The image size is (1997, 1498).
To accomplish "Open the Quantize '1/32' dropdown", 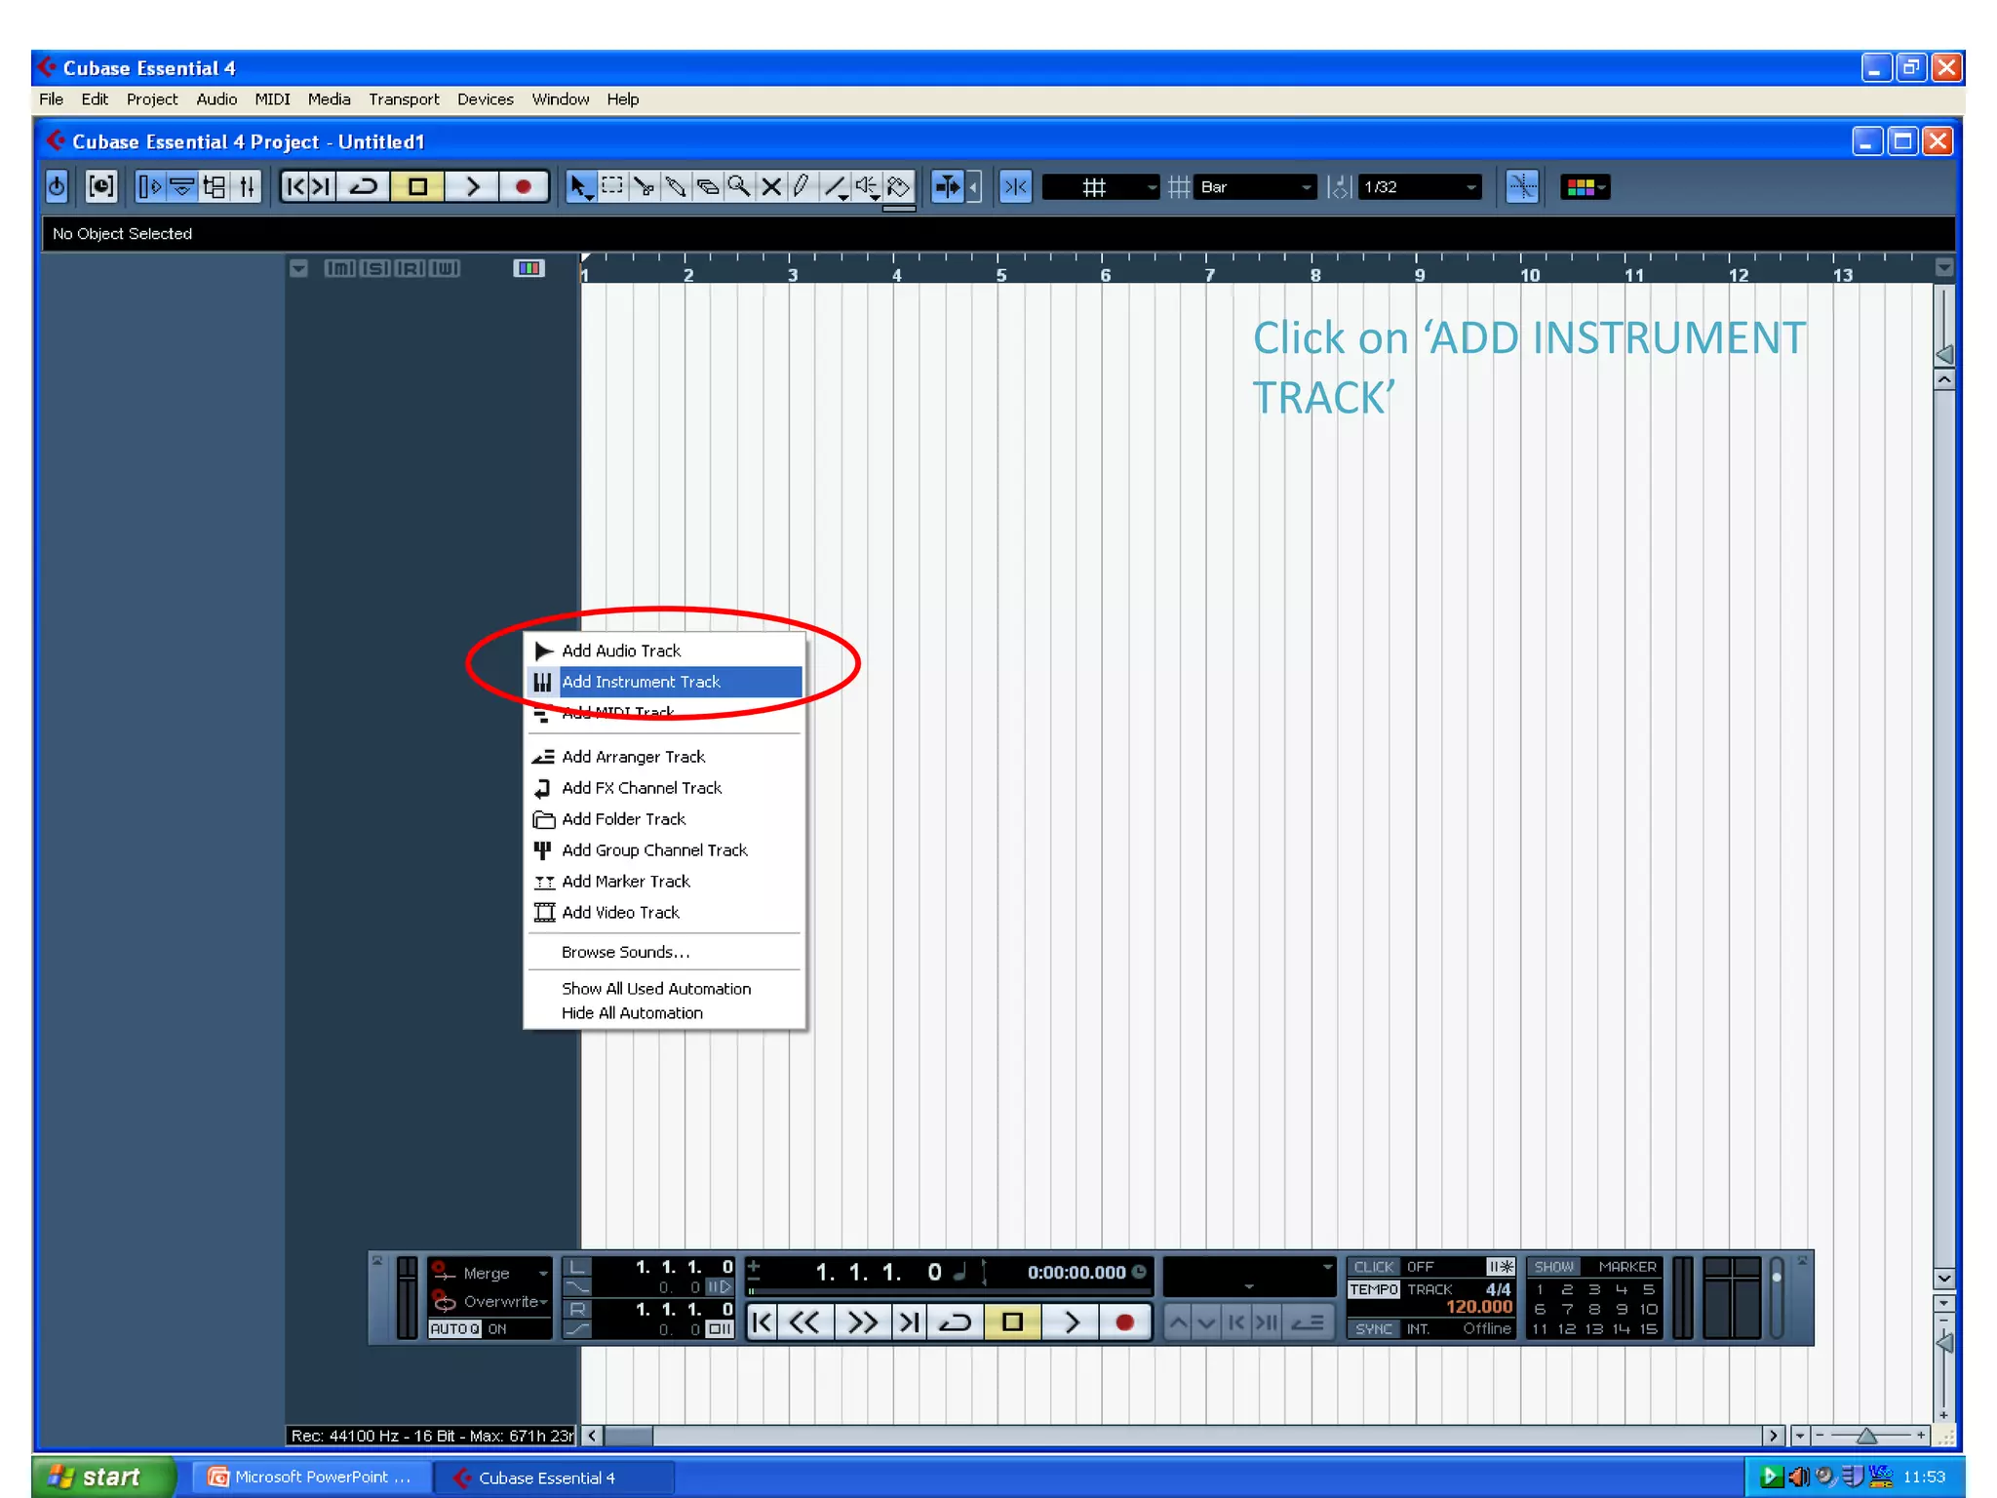I will coord(1420,186).
